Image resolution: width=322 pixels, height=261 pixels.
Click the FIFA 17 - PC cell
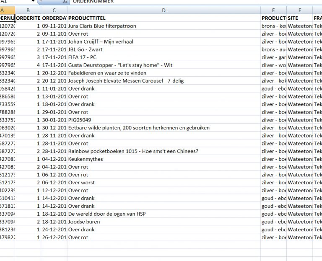coord(164,57)
